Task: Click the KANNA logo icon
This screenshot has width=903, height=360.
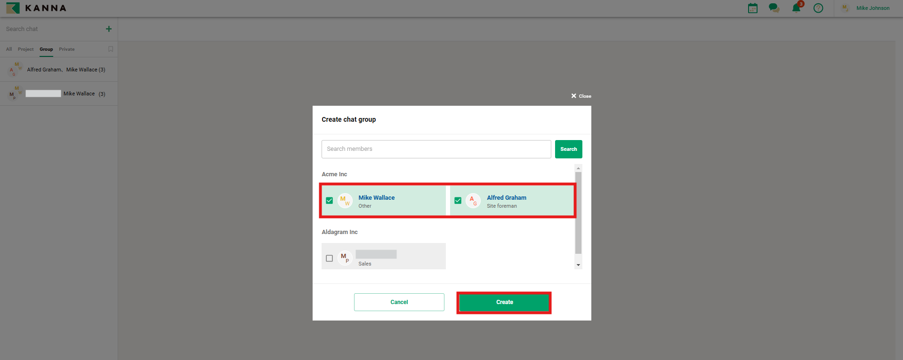Action: (13, 8)
